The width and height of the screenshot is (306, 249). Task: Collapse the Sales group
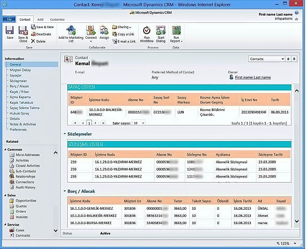(5, 195)
